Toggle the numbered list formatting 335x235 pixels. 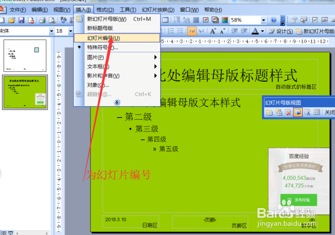click(x=171, y=31)
